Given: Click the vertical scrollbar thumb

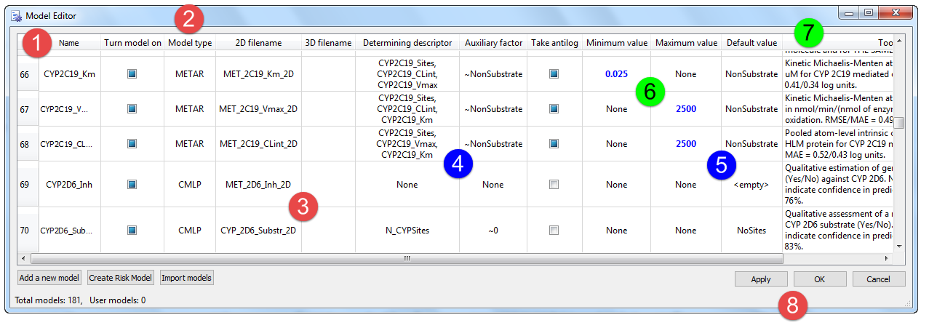Looking at the screenshot, I should click(899, 123).
